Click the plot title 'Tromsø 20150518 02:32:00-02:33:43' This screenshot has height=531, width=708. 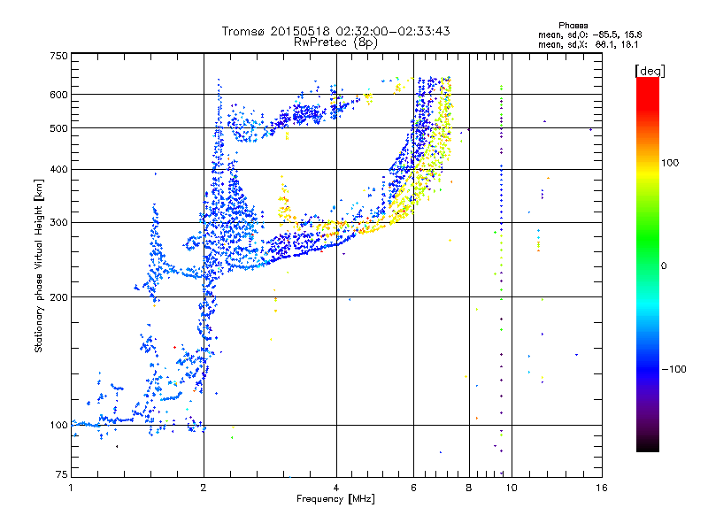(x=335, y=31)
